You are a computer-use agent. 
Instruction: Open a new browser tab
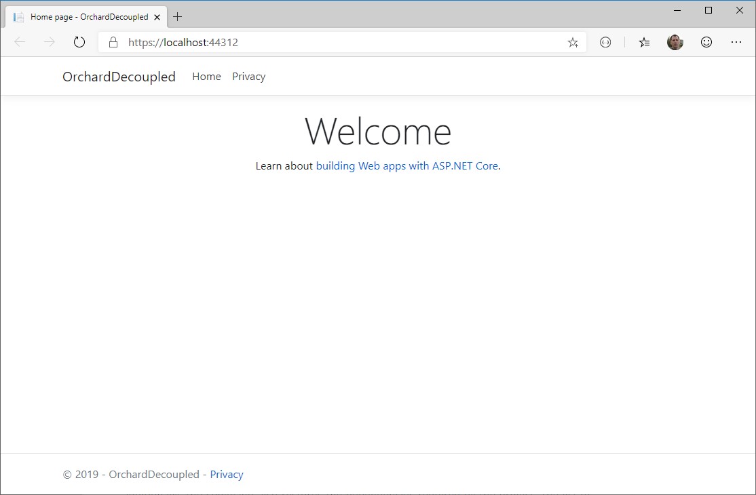click(177, 16)
